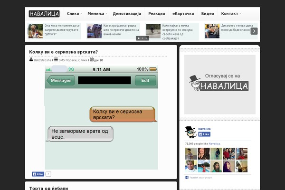Read article 'Дигањето тегови дома може да биде опасно'

click(x=237, y=28)
